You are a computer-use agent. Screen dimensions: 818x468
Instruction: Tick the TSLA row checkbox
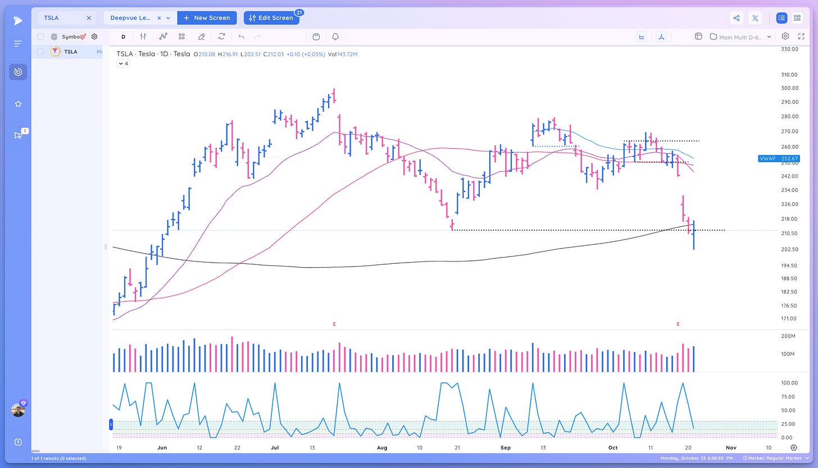tap(40, 52)
